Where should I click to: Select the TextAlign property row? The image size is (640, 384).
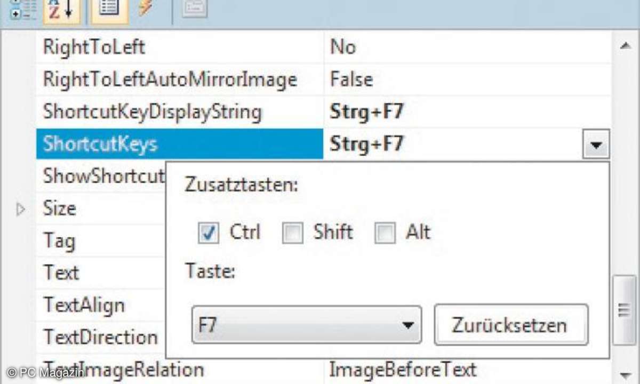tap(101, 305)
